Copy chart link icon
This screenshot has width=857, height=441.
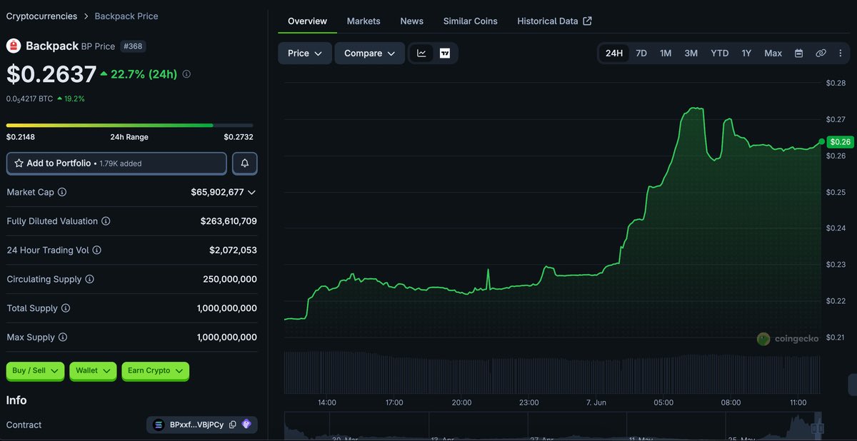(821, 54)
